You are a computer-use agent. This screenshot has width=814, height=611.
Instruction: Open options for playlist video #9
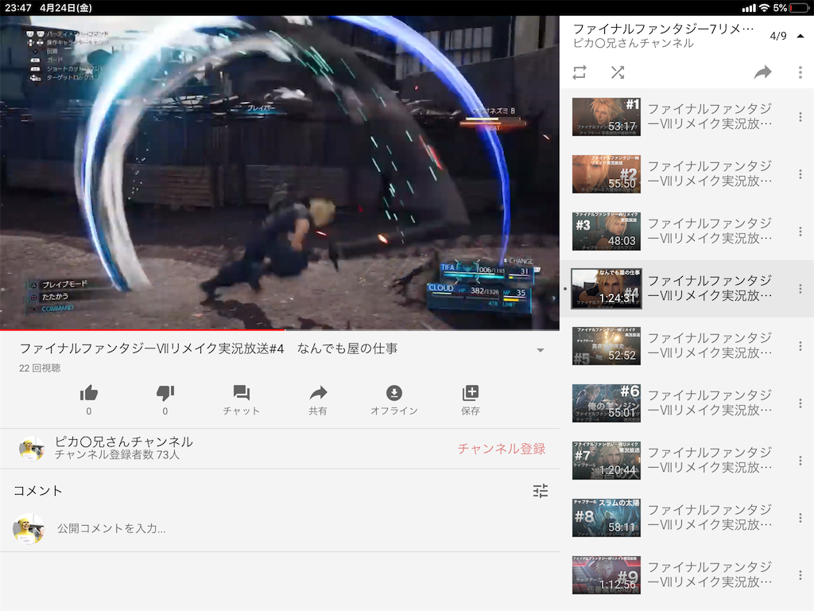tap(800, 575)
